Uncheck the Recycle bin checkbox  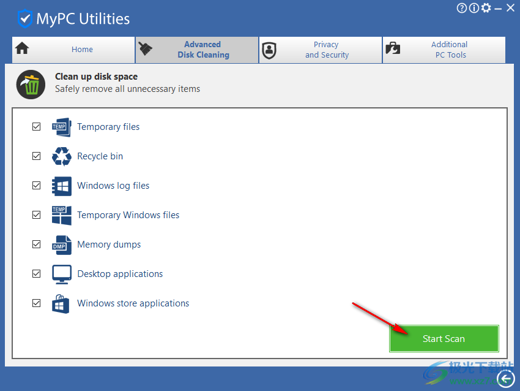37,156
